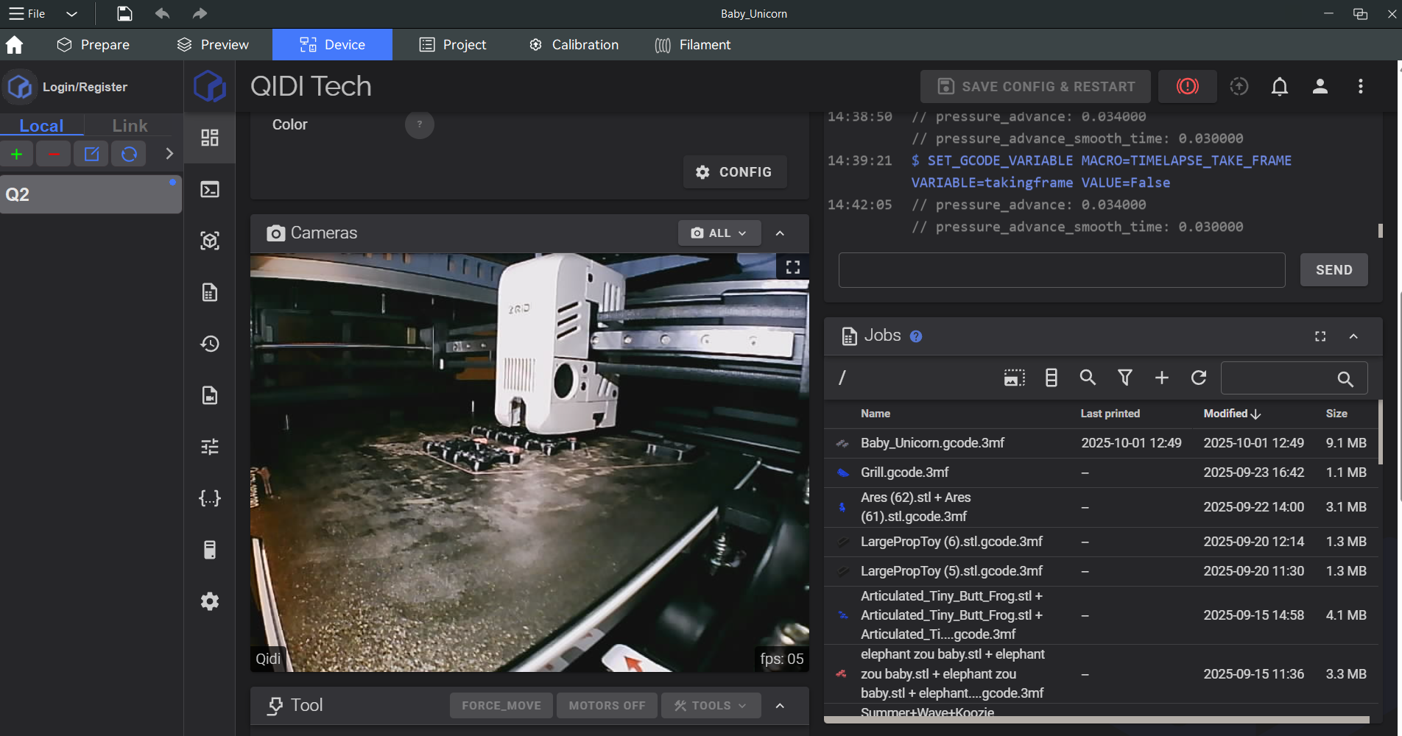Click the emergency stop icon
The width and height of the screenshot is (1402, 736).
pyautogui.click(x=1187, y=87)
